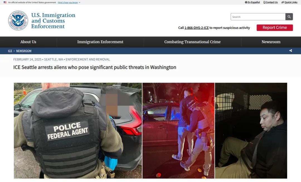Click the Report Crime button
The height and width of the screenshot is (182, 301).
click(275, 28)
